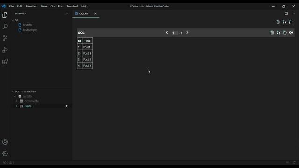Export SQL result row as CSV
The height and width of the screenshot is (168, 299).
[272, 33]
